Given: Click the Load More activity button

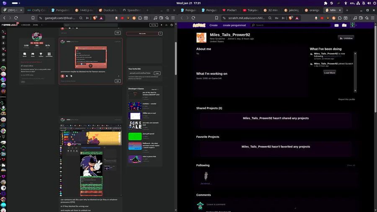Looking at the screenshot, I should [x=329, y=73].
